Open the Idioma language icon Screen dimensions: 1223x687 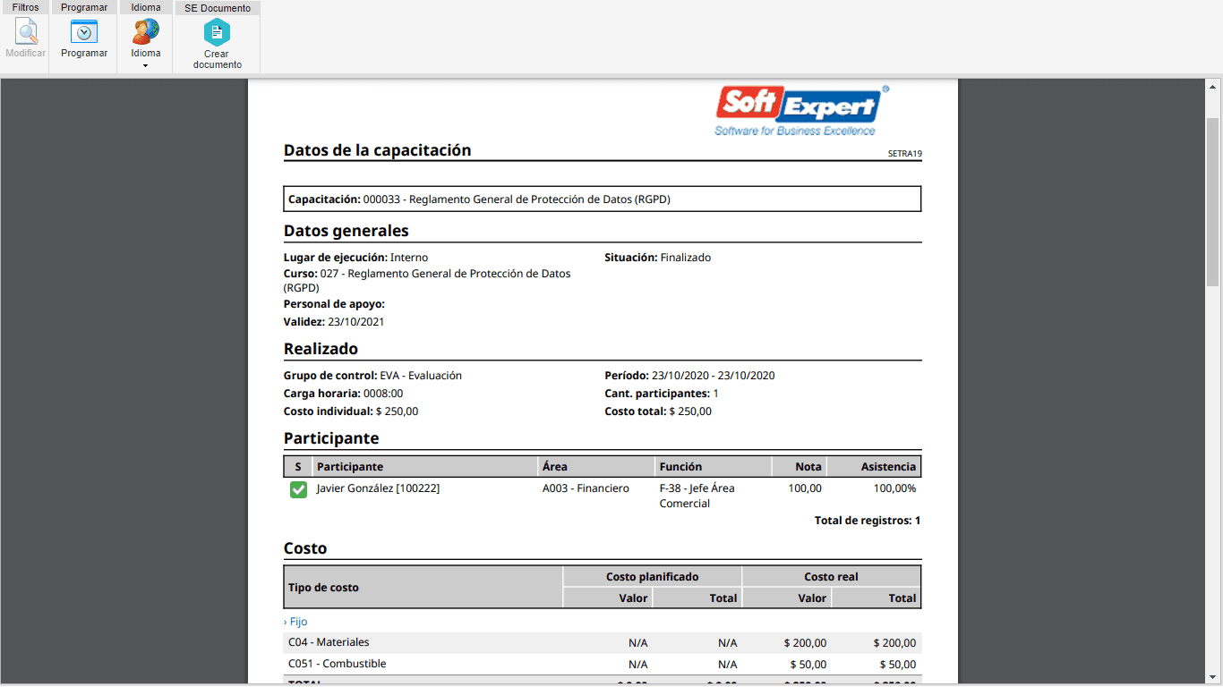pyautogui.click(x=146, y=31)
